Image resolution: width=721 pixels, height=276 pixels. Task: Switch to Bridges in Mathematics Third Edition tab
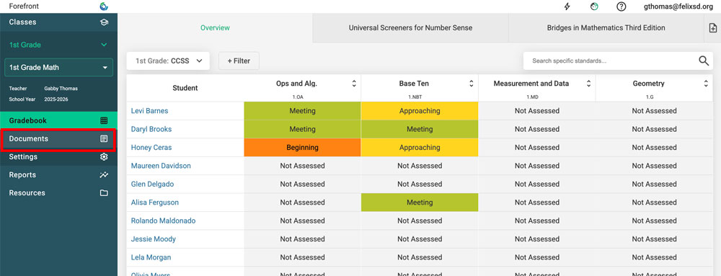(x=606, y=27)
